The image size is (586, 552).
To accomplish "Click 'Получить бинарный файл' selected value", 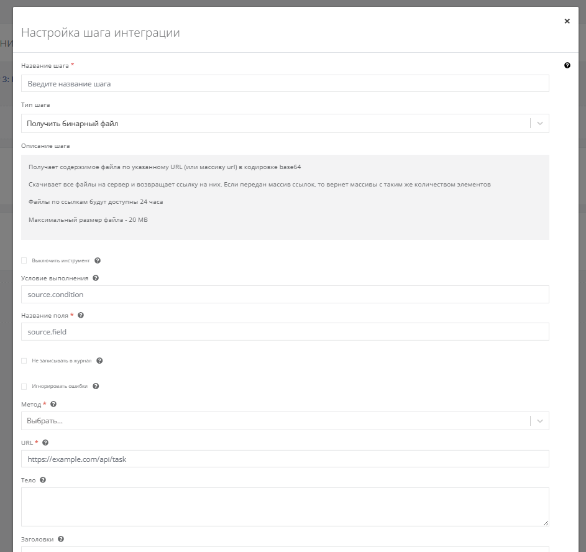I will click(x=73, y=124).
